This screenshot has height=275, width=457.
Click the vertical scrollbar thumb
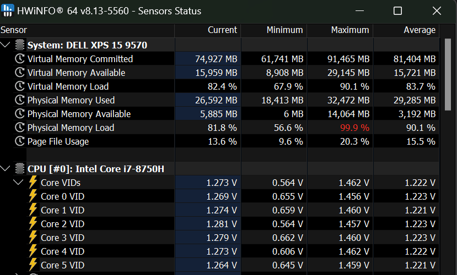point(448,74)
